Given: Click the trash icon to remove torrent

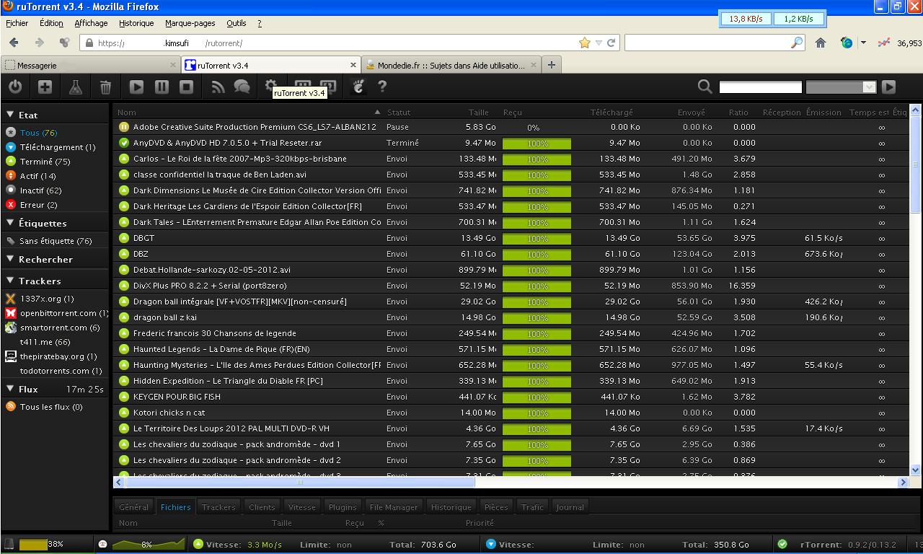Looking at the screenshot, I should [x=105, y=87].
